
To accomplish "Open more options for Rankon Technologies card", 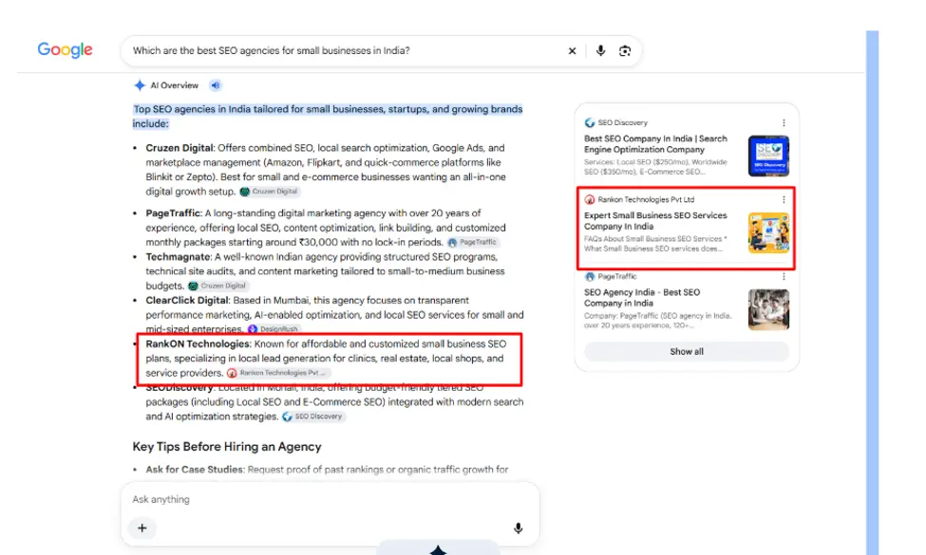I will point(784,199).
